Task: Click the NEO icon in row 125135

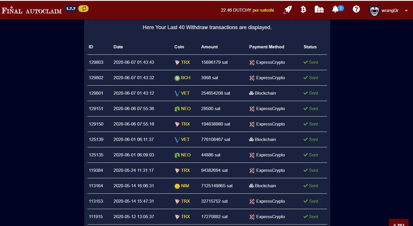Action: (177, 155)
